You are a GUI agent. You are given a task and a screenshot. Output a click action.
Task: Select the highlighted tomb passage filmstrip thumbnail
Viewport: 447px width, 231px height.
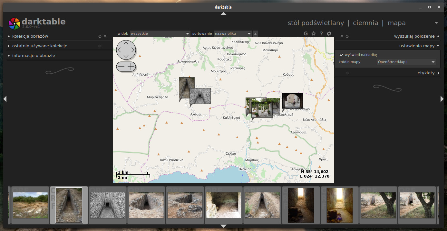click(69, 205)
